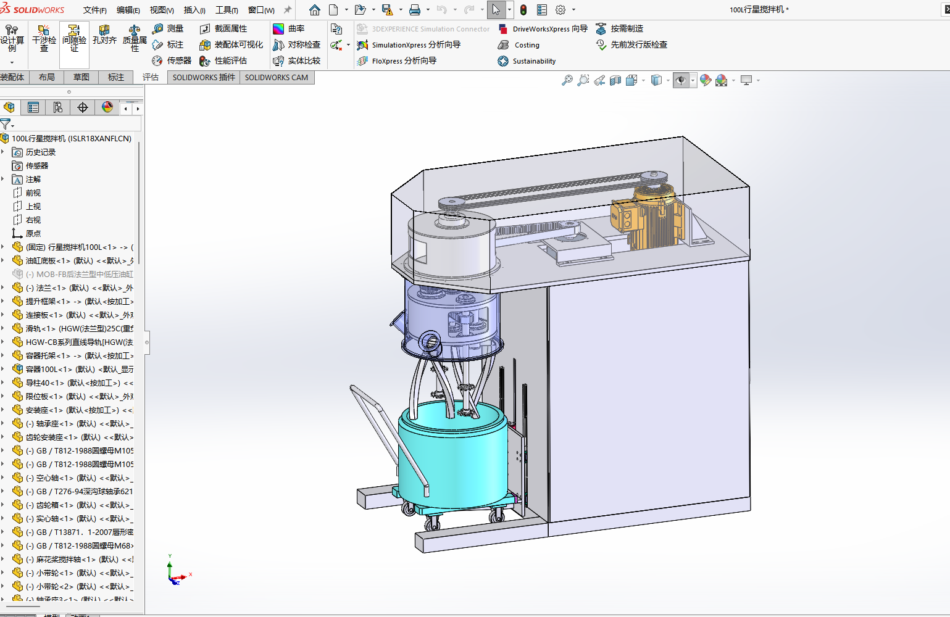Open the Options gear dropdown arrow
Image resolution: width=950 pixels, height=617 pixels.
coord(573,10)
